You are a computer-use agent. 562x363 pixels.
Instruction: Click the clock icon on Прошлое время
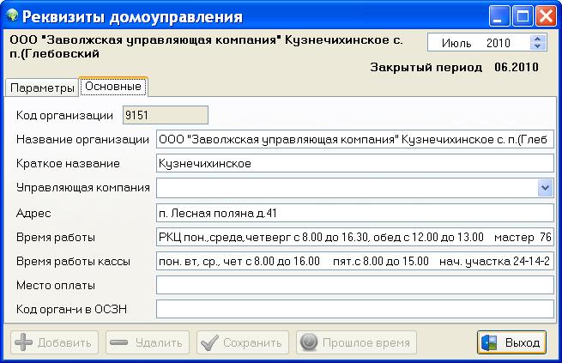coord(308,342)
